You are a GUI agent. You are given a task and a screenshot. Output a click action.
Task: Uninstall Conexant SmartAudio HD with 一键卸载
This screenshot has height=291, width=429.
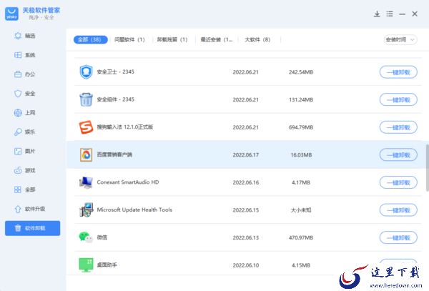[398, 182]
